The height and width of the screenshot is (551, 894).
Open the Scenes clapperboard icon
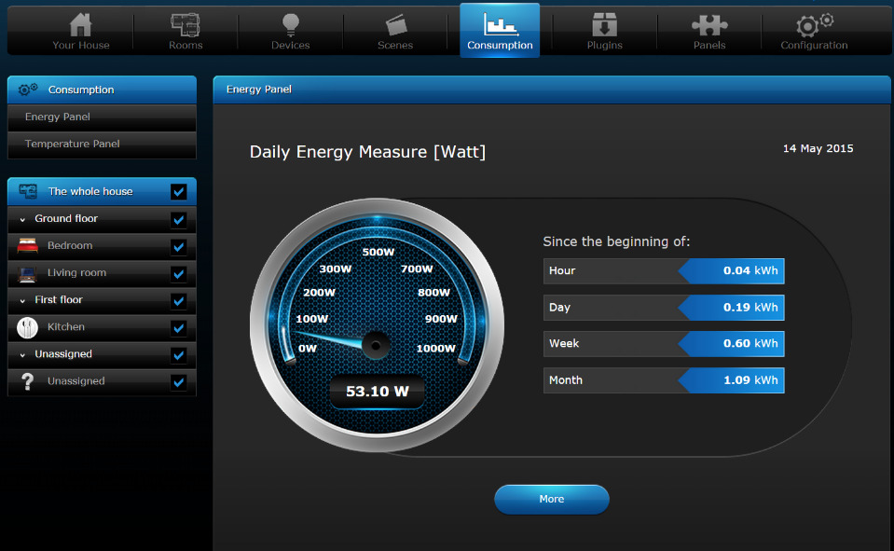[x=395, y=25]
